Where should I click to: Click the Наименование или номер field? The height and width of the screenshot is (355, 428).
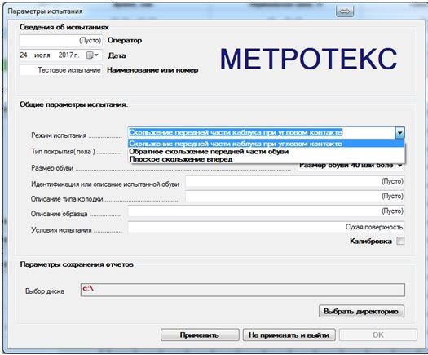(60, 70)
